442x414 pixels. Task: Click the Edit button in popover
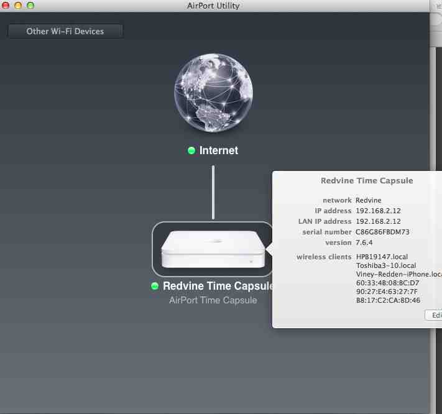pos(433,315)
